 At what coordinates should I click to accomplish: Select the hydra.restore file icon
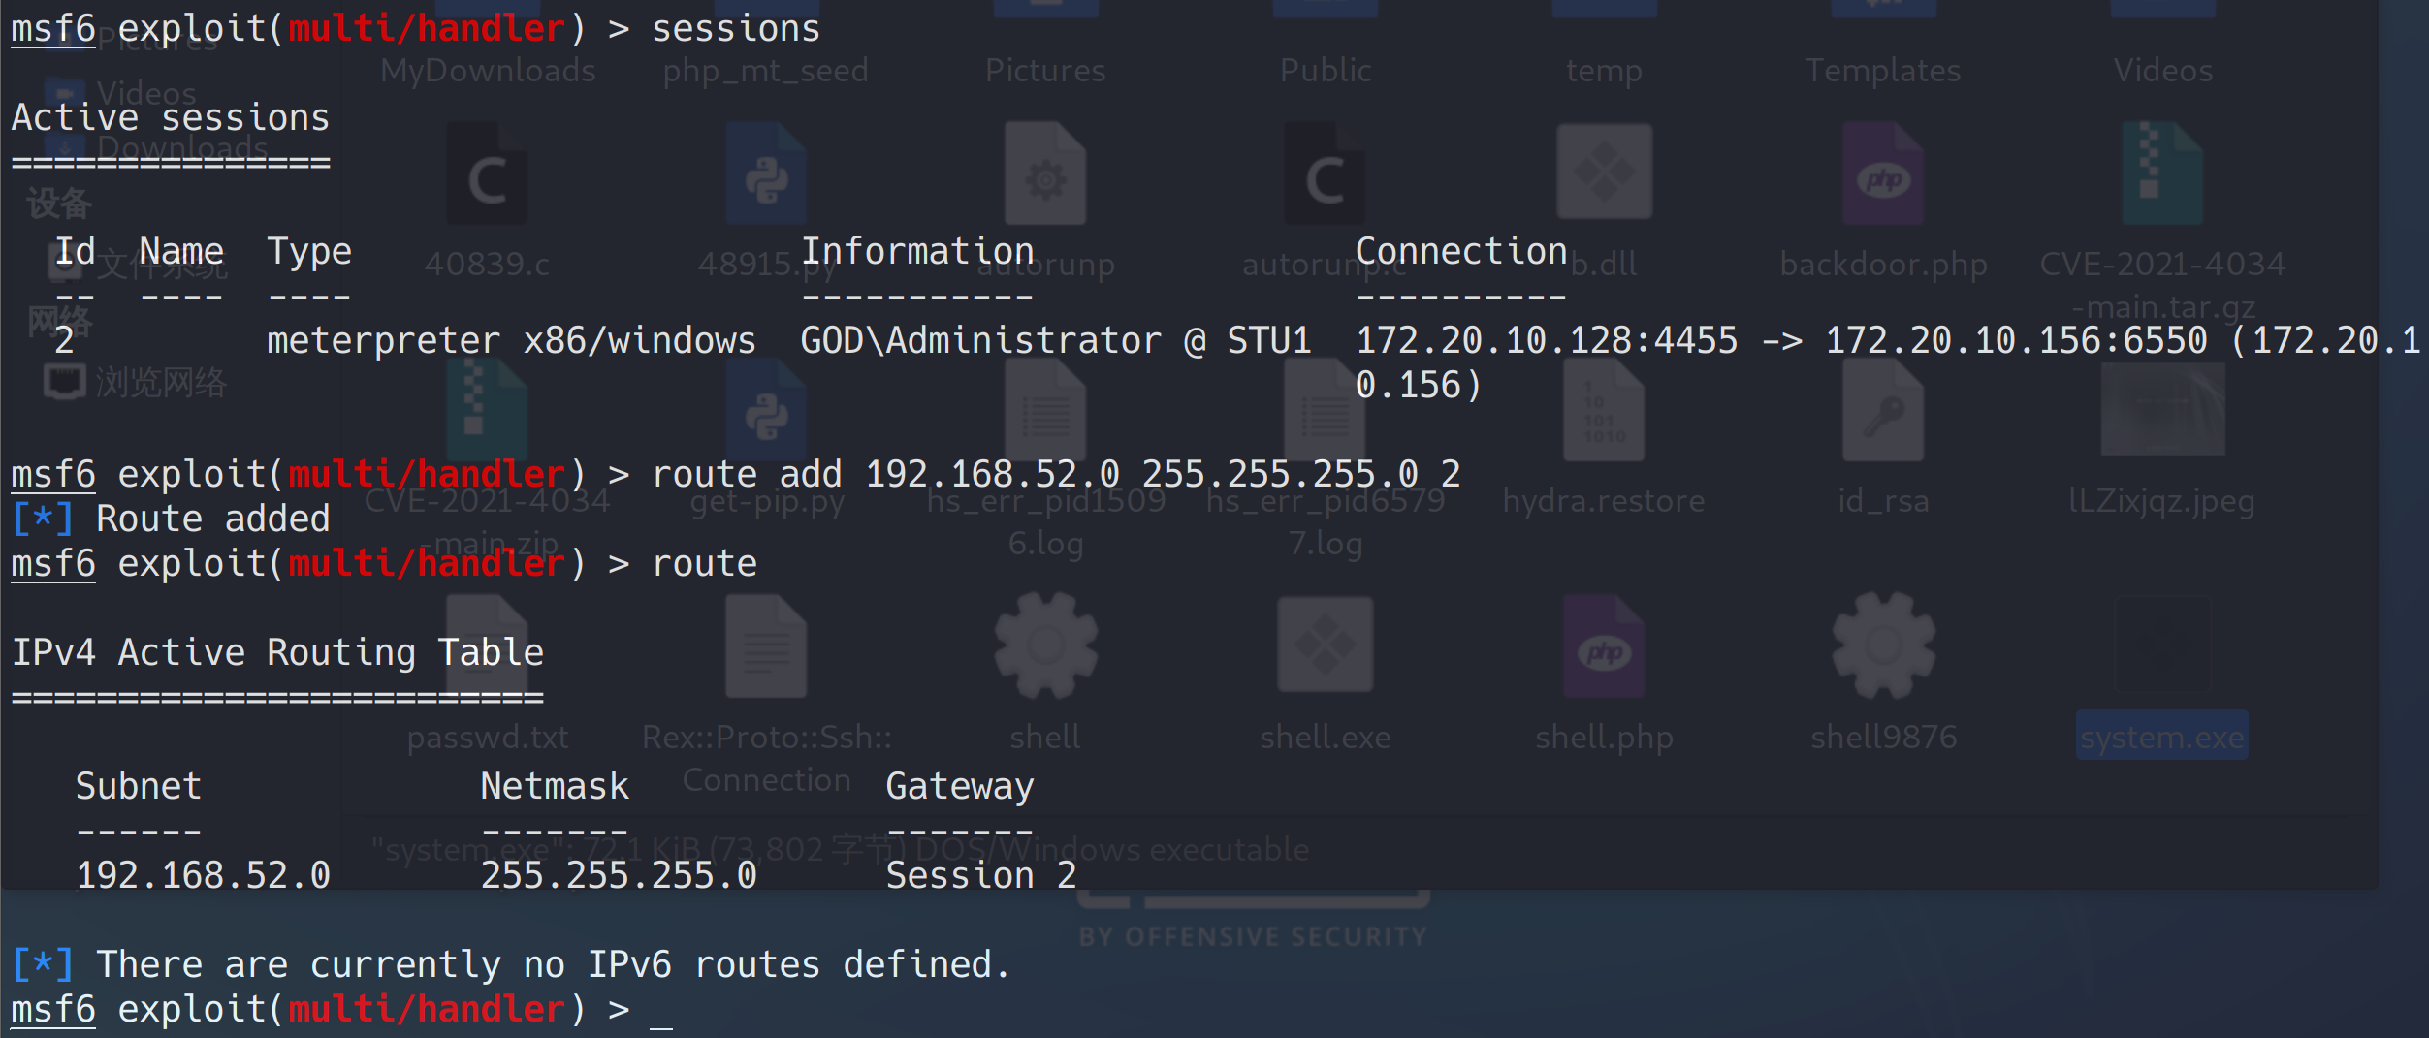1604,414
